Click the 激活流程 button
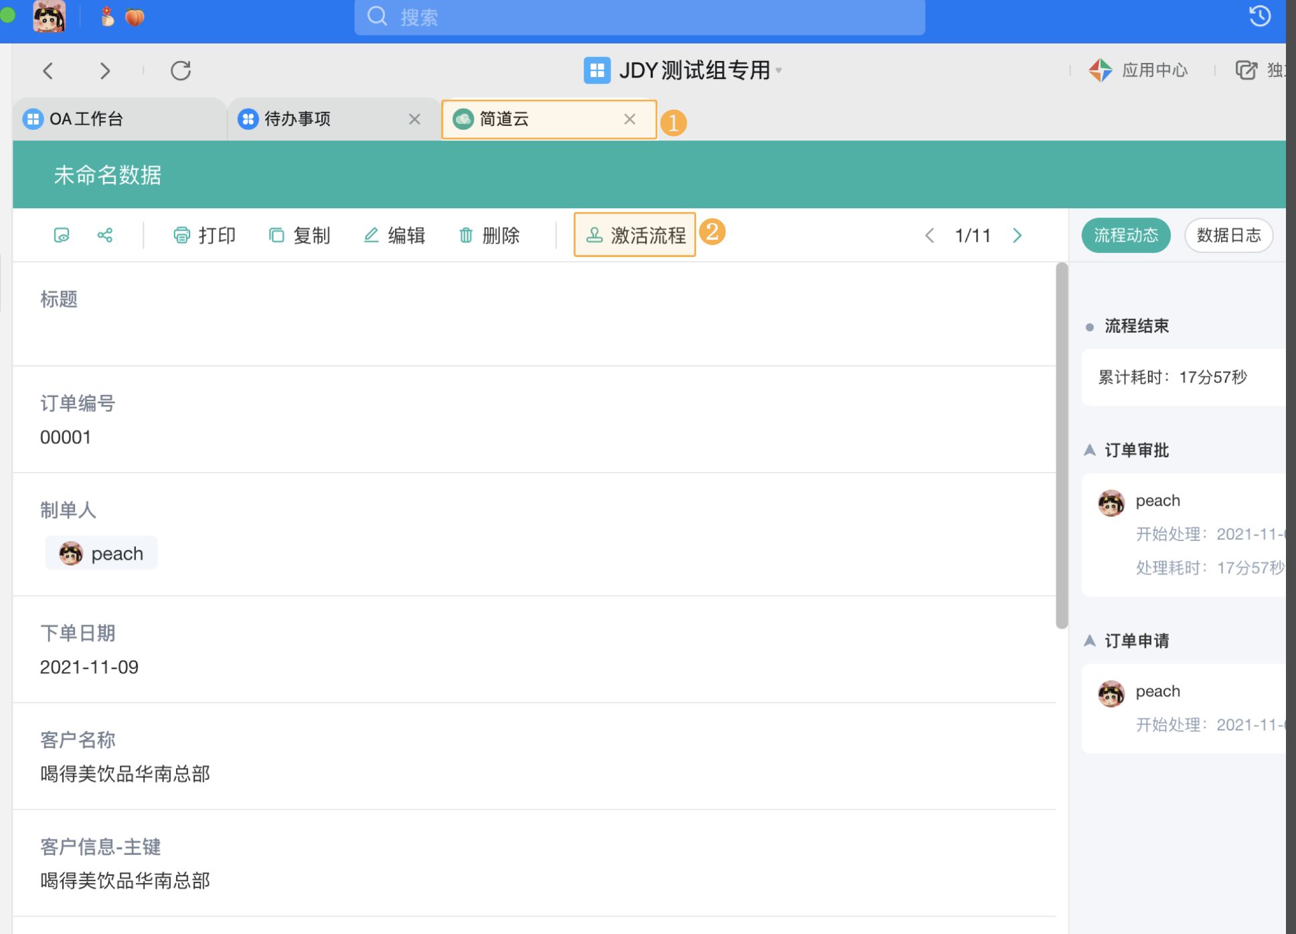Screen dimensions: 1296x934 [635, 235]
